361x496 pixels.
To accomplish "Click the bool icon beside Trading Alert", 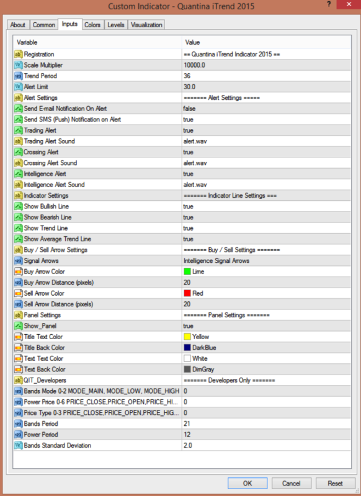I will [19, 130].
